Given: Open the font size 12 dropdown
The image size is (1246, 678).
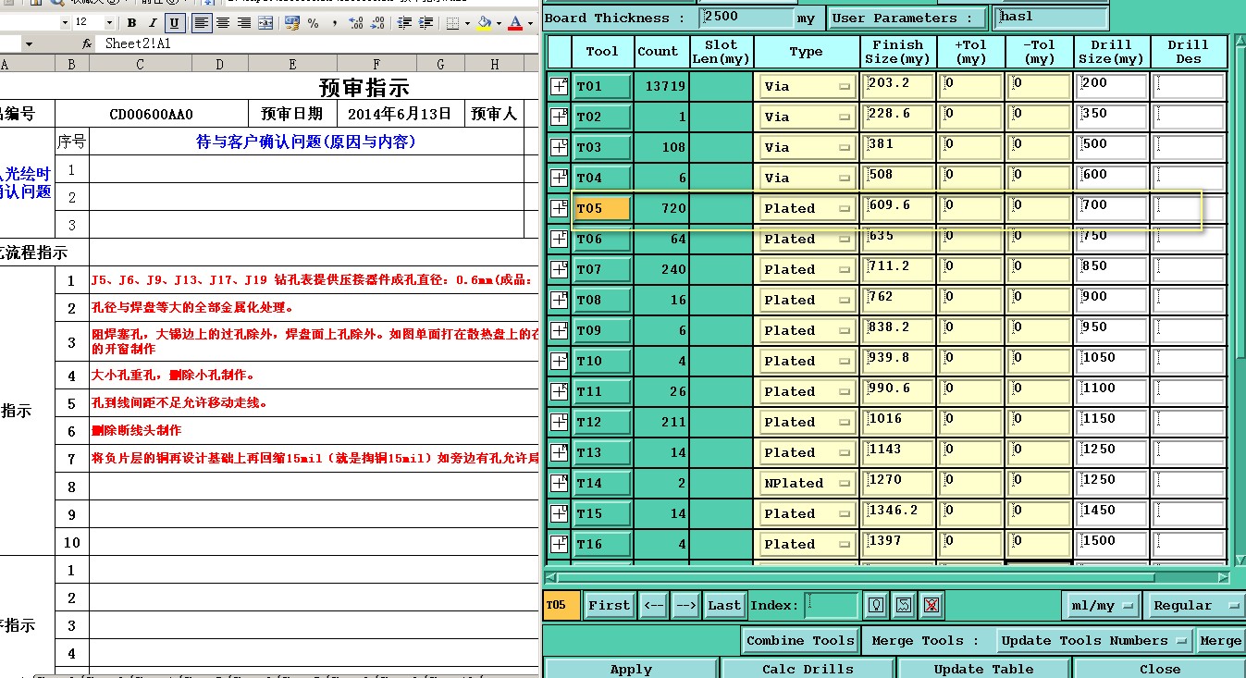Looking at the screenshot, I should 109,22.
